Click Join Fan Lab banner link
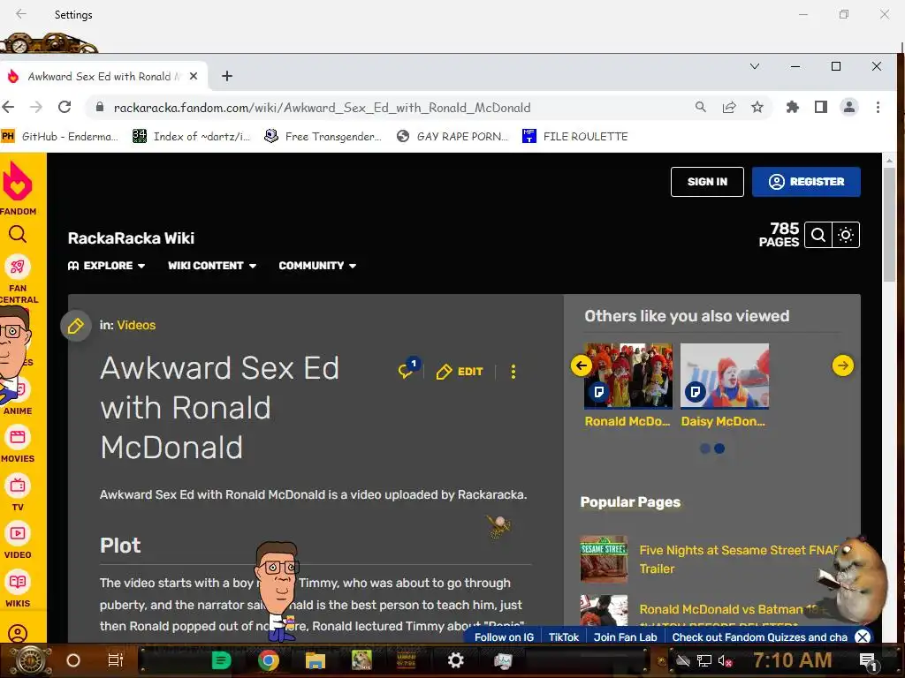 click(625, 637)
